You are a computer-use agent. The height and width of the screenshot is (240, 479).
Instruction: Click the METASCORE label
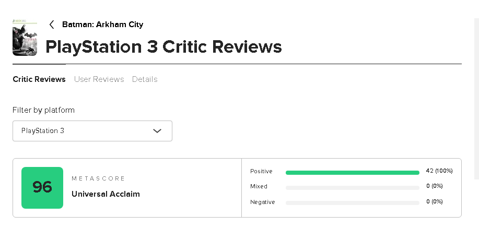click(x=98, y=178)
